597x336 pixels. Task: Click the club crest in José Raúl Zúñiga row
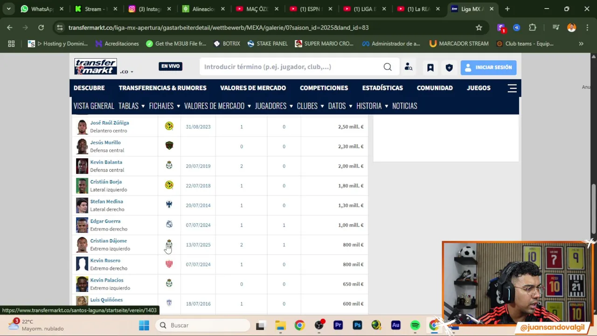pyautogui.click(x=169, y=126)
